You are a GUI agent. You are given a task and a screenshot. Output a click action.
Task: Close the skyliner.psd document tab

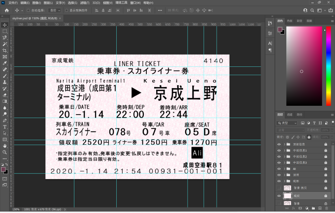coord(60,18)
